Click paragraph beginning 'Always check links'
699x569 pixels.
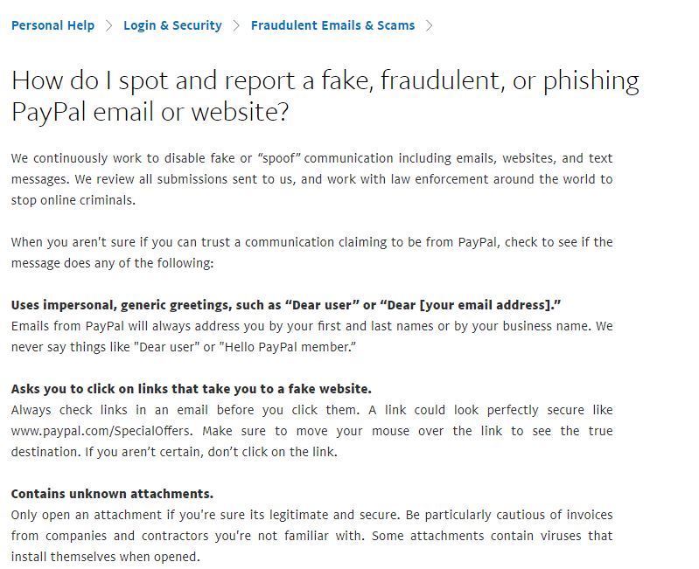click(311, 431)
